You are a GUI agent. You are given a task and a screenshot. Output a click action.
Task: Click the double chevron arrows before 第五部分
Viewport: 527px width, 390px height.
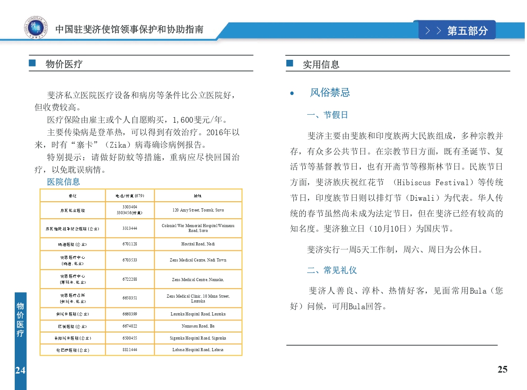tap(433, 31)
